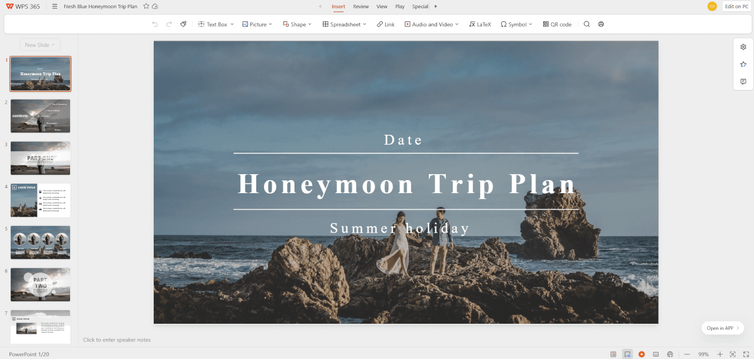Switch to the Review tab
Screen dimensions: 754x359
coord(361,6)
